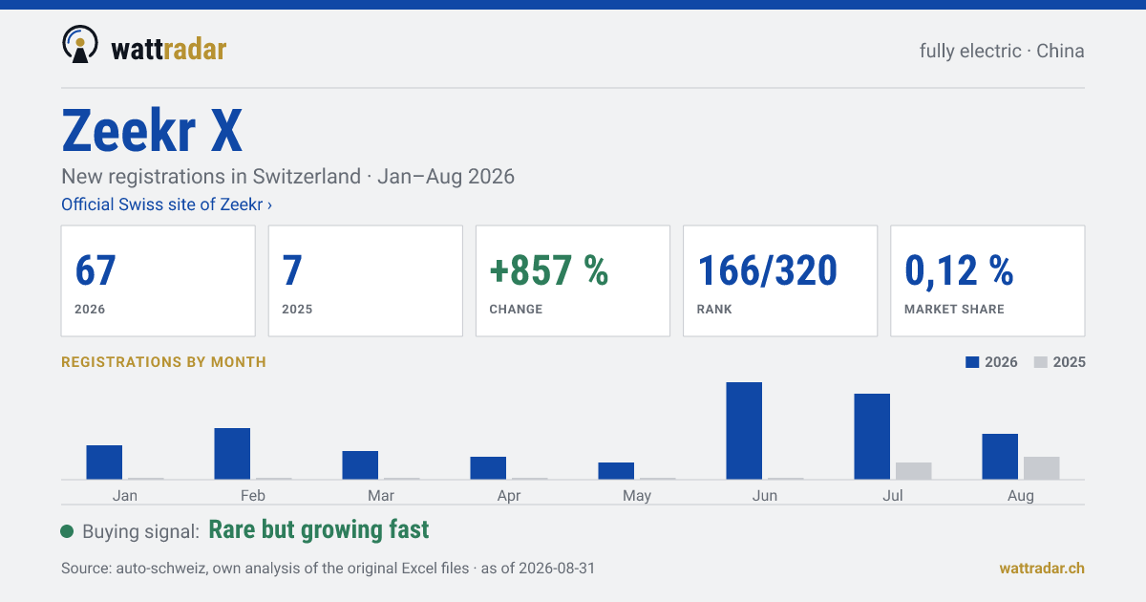The height and width of the screenshot is (602, 1146).
Task: Click the Jul axis label
Action: click(x=893, y=495)
